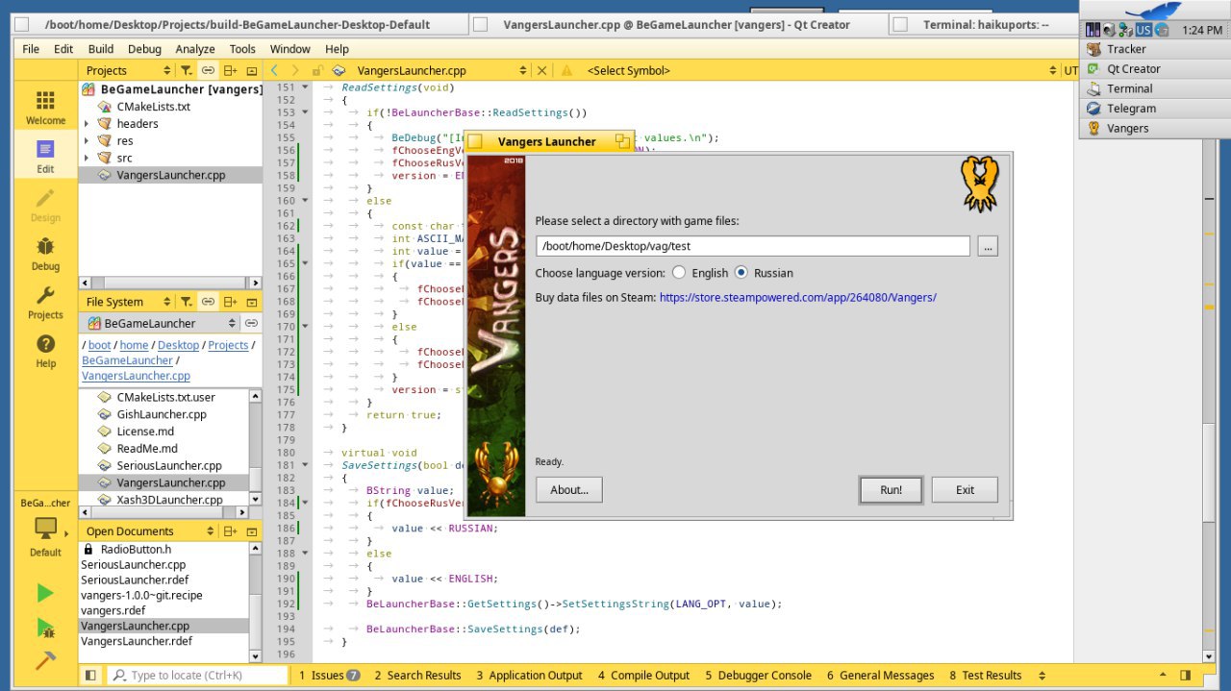Image resolution: width=1231 pixels, height=691 pixels.
Task: Open the File System panel type dropdown
Action: point(127,301)
